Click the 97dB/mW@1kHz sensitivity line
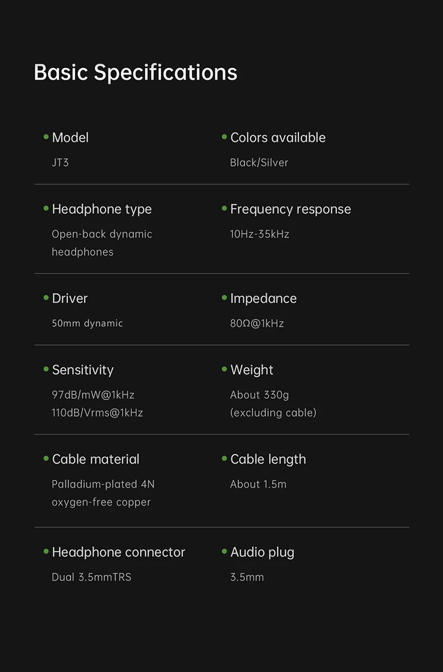Image resolution: width=443 pixels, height=672 pixels. pyautogui.click(x=93, y=395)
